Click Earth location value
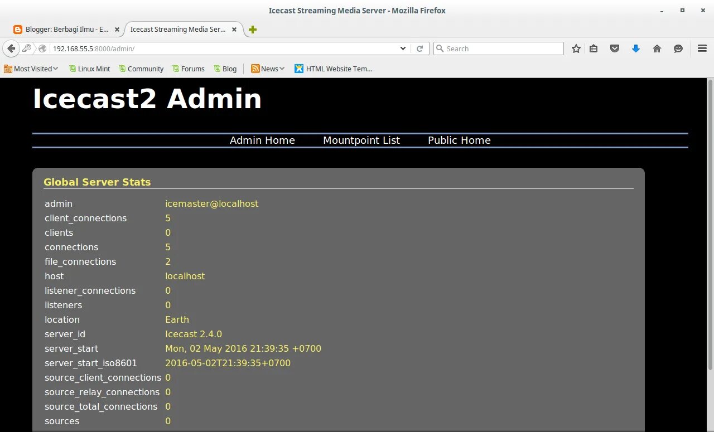This screenshot has height=432, width=714. pos(177,320)
